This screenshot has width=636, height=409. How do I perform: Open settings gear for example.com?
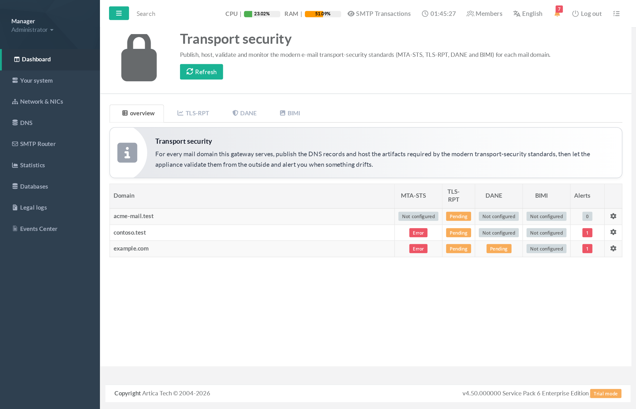click(613, 249)
